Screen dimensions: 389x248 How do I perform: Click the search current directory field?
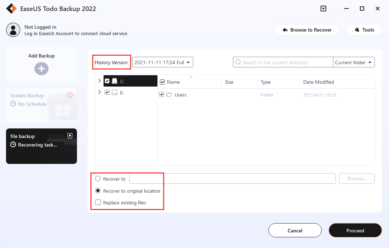pos(283,62)
